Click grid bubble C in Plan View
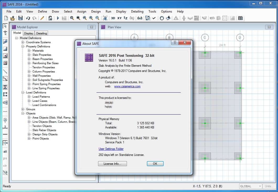The image size is (278, 192). tap(205, 37)
